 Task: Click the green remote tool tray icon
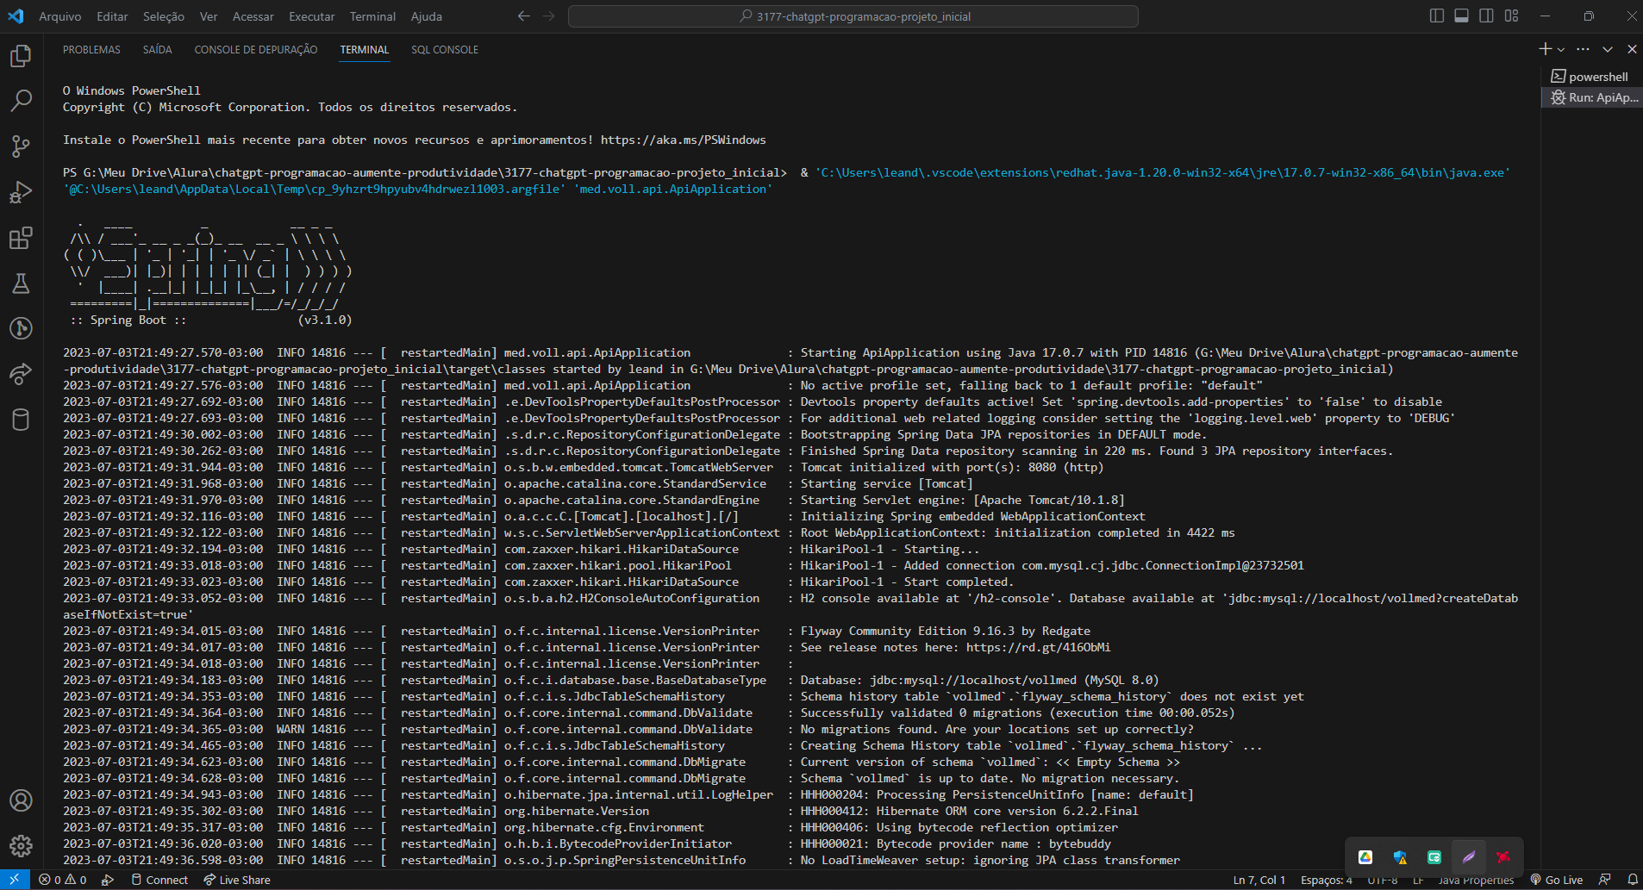pyautogui.click(x=1434, y=856)
